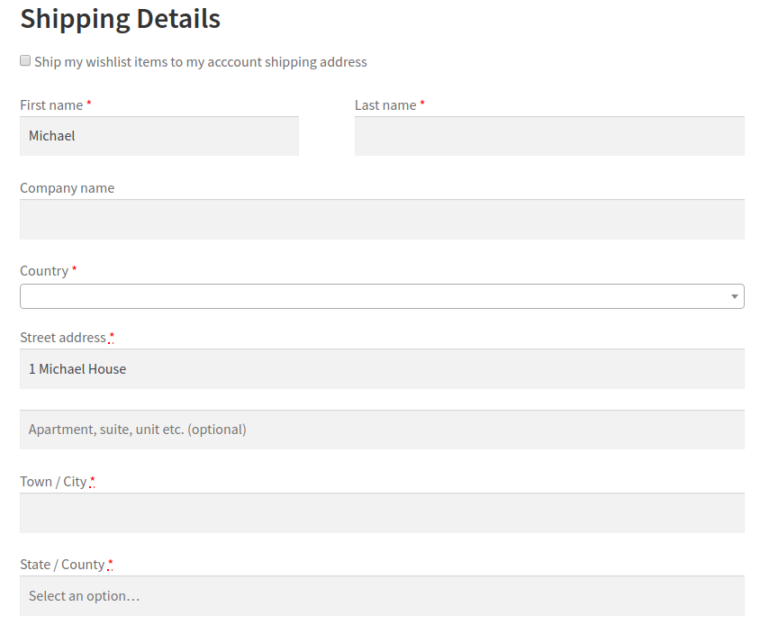
Task: Click the Company name input field
Action: click(x=382, y=219)
